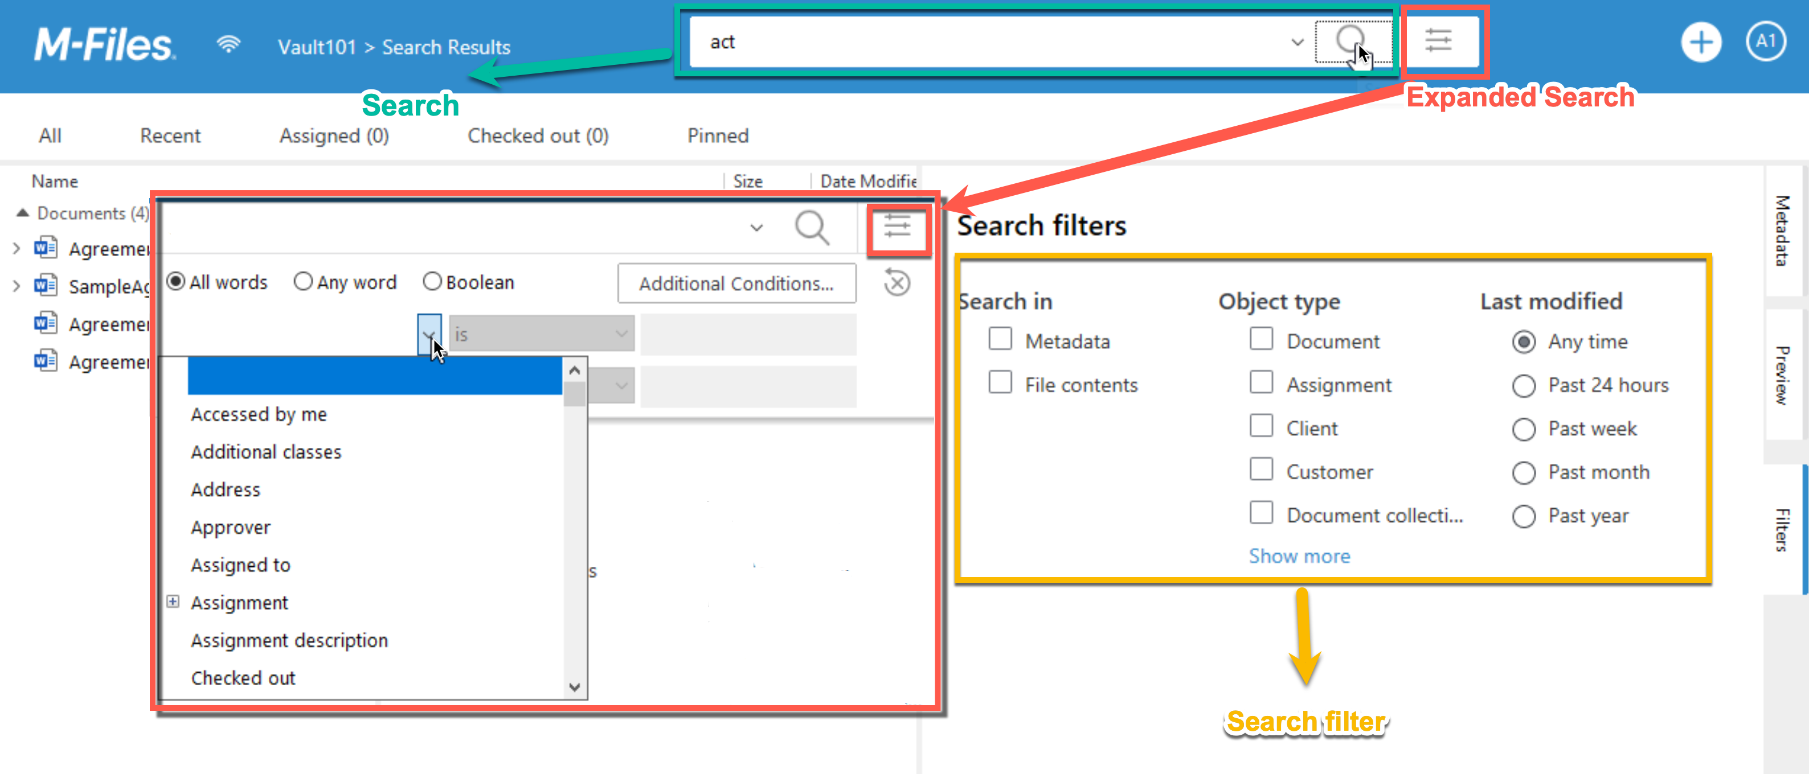Select the Boolean radio button

click(x=432, y=281)
